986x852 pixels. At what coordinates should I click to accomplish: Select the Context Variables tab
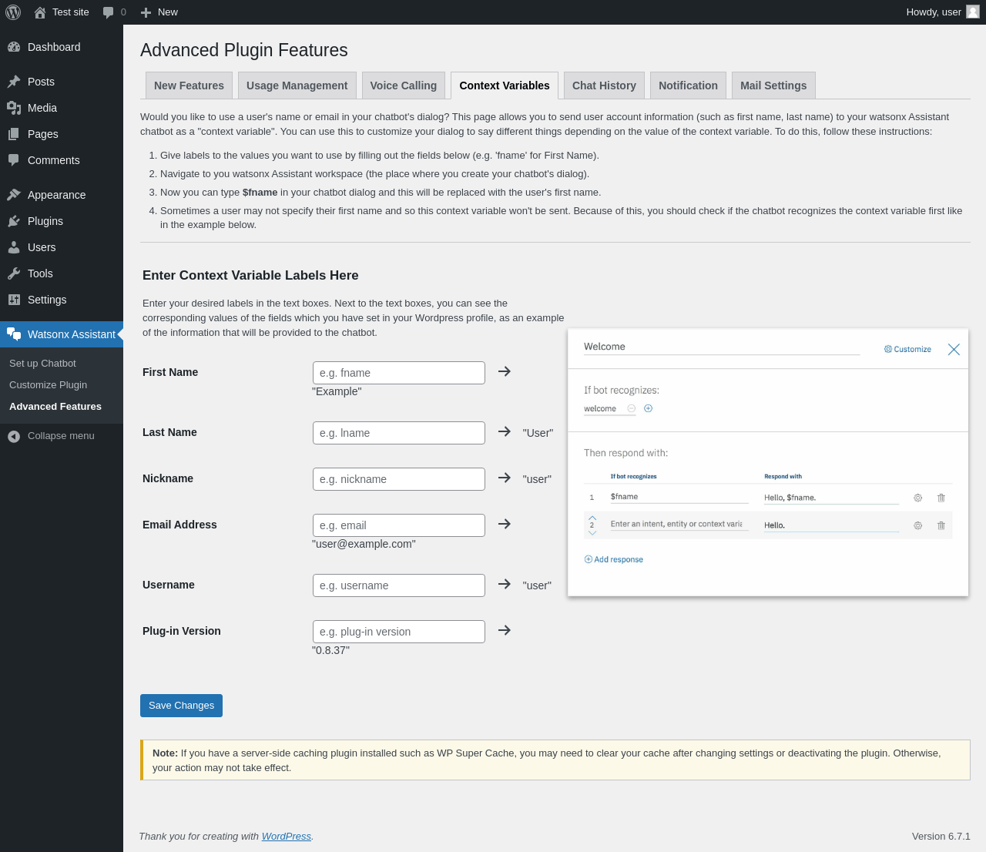[505, 86]
